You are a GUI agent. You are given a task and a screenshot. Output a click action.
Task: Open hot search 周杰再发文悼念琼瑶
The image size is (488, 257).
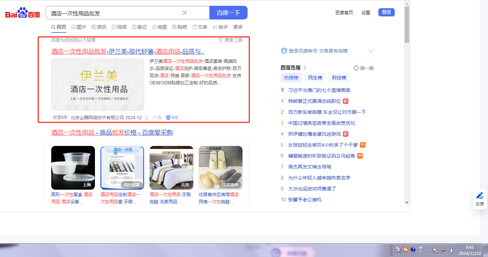[310, 167]
